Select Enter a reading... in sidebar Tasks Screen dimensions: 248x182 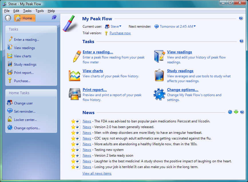pyautogui.click(x=27, y=40)
